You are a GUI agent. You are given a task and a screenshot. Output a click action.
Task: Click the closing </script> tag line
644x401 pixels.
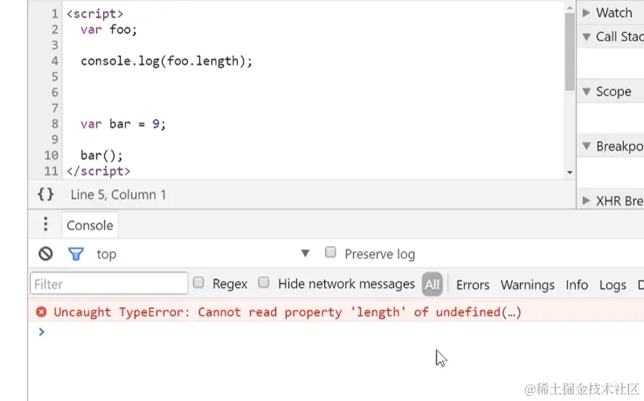[98, 171]
